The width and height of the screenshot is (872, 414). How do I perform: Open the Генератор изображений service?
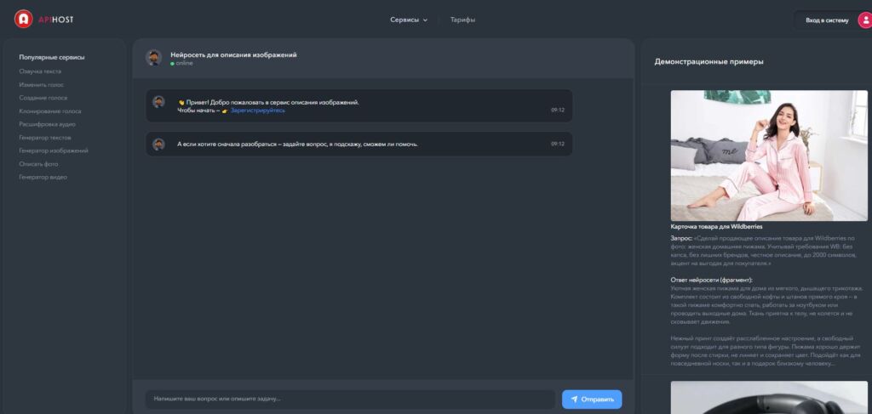[54, 151]
